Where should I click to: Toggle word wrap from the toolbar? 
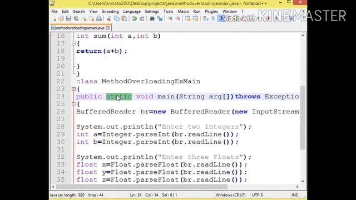(x=205, y=19)
